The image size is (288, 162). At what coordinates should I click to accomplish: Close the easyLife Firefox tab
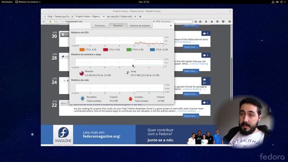pyautogui.click(x=135, y=17)
